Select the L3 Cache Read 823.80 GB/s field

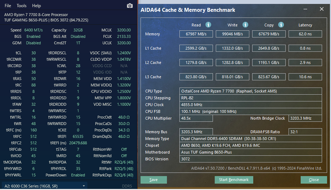pyautogui.click(x=196, y=77)
